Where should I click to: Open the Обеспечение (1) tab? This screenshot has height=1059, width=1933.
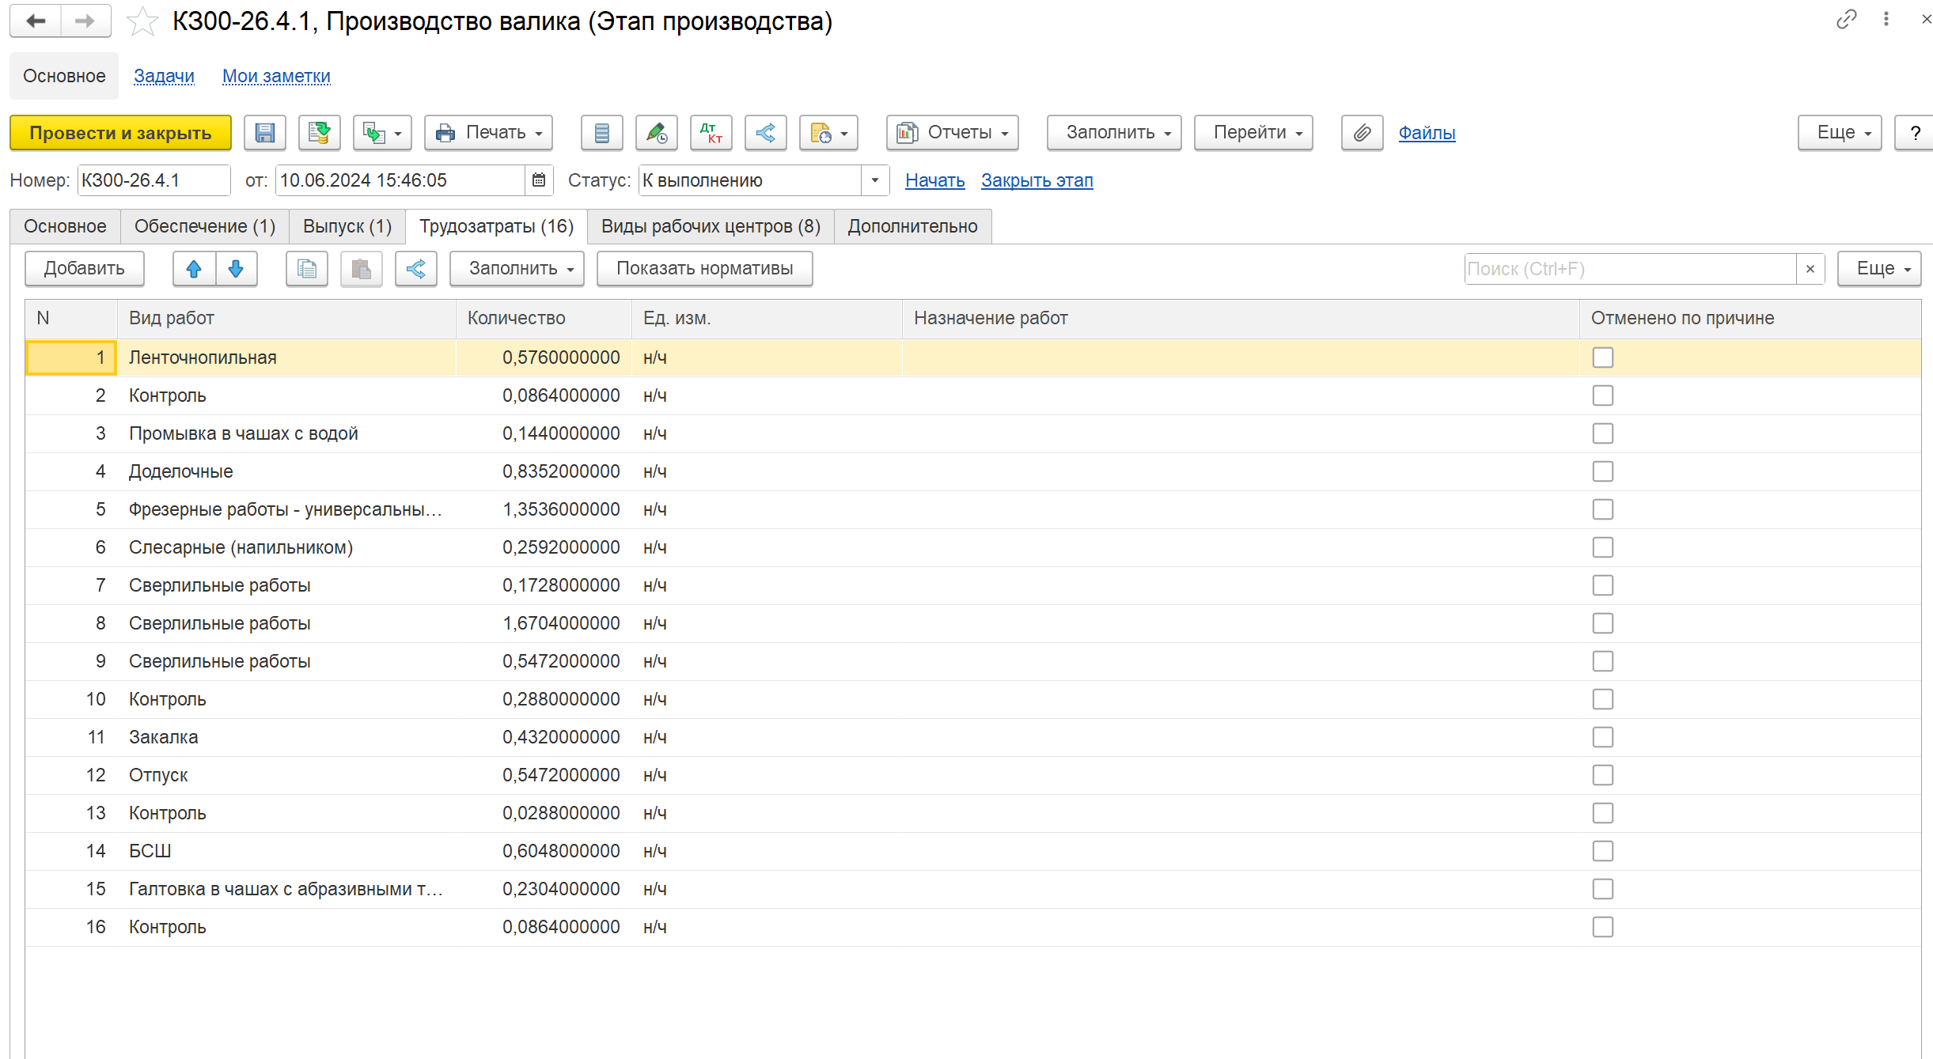205,226
